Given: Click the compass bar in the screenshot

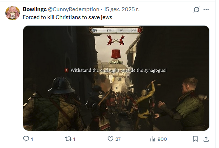Looking at the screenshot, I should (116, 30).
